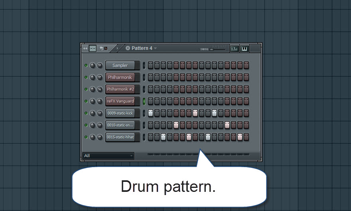The width and height of the screenshot is (351, 211).
Task: Click the Sampler channel's pan knob
Action: pos(93,65)
